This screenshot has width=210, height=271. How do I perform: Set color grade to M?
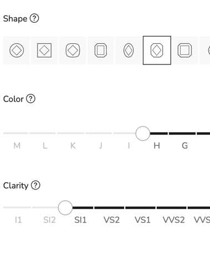point(17,146)
